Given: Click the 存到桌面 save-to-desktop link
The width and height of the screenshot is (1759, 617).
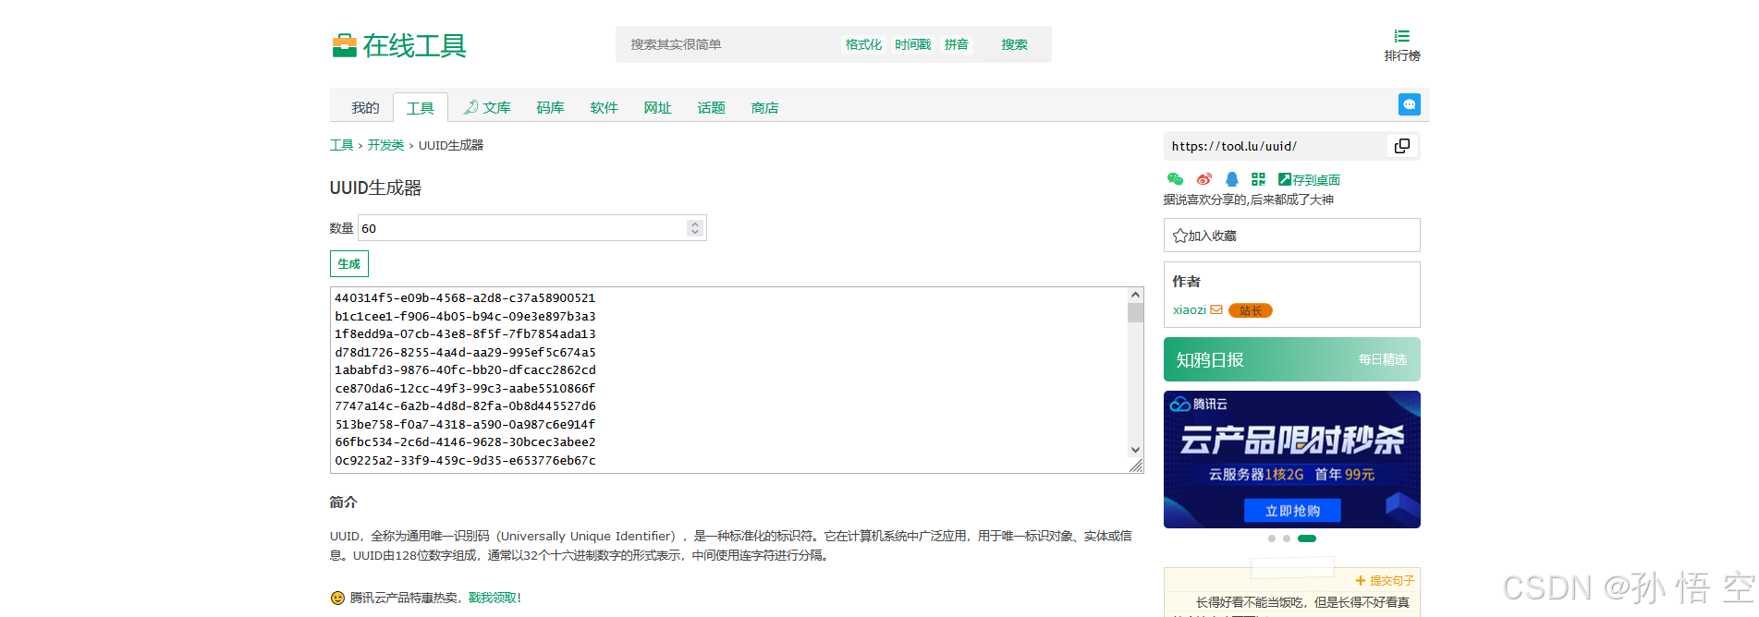Looking at the screenshot, I should point(1309,180).
